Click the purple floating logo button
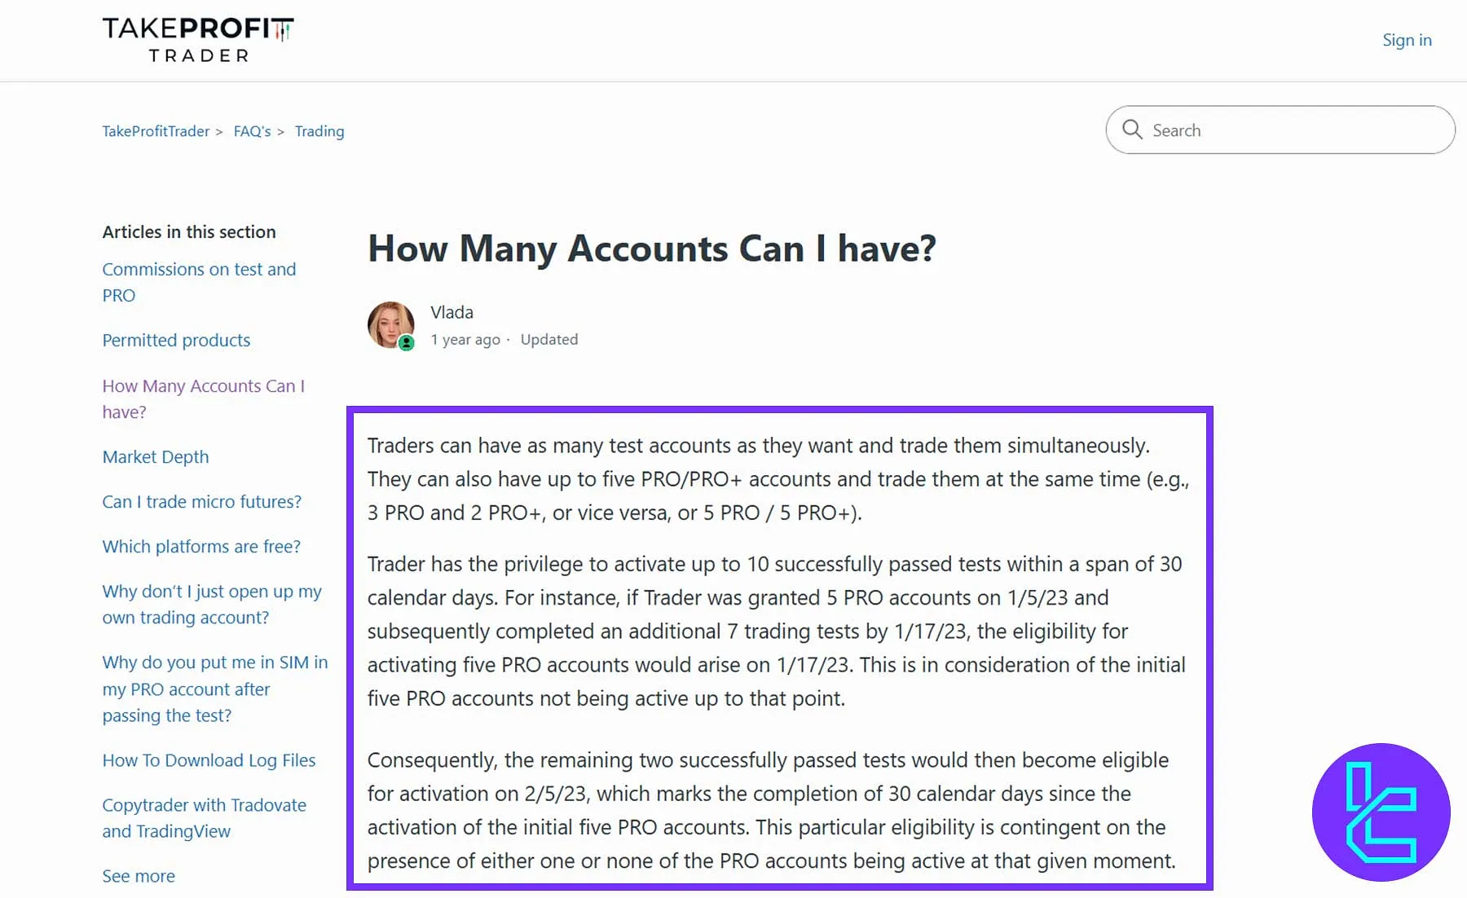Image resolution: width=1467 pixels, height=898 pixels. 1381,812
